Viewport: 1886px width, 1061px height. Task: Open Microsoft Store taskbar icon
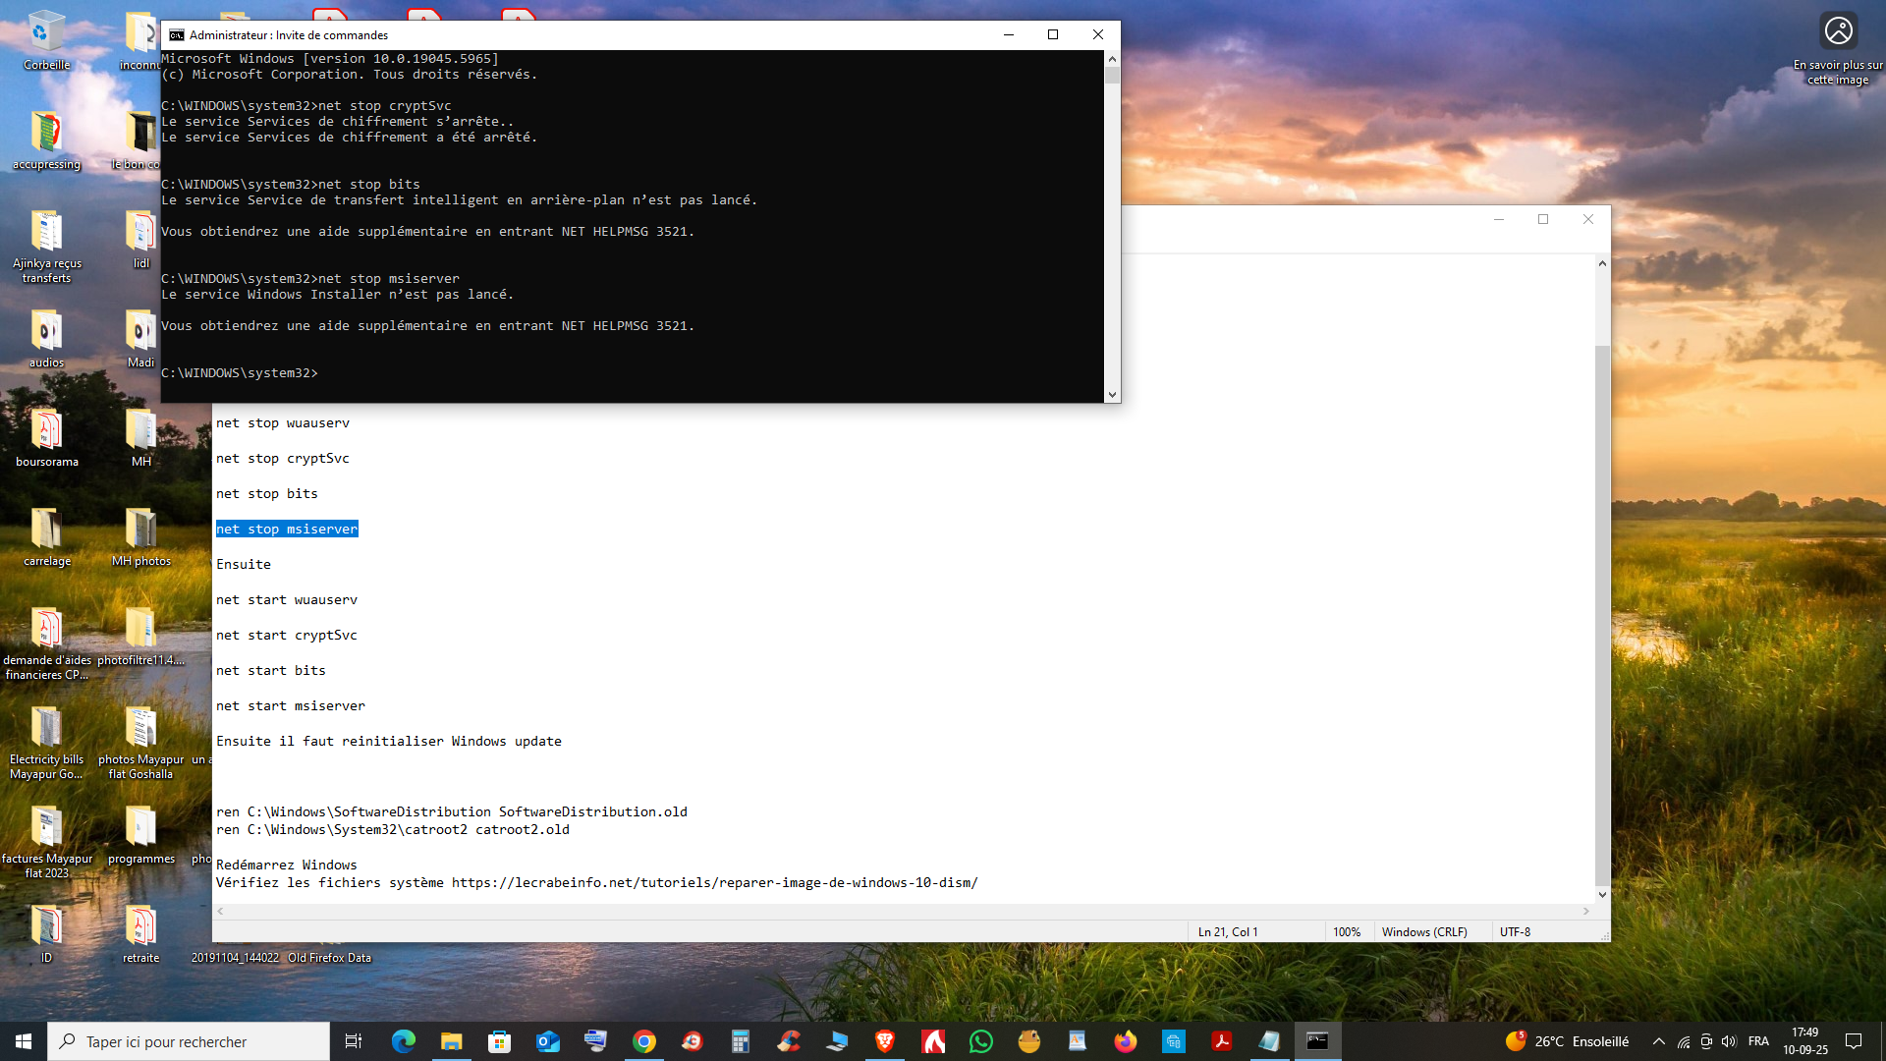(x=500, y=1041)
